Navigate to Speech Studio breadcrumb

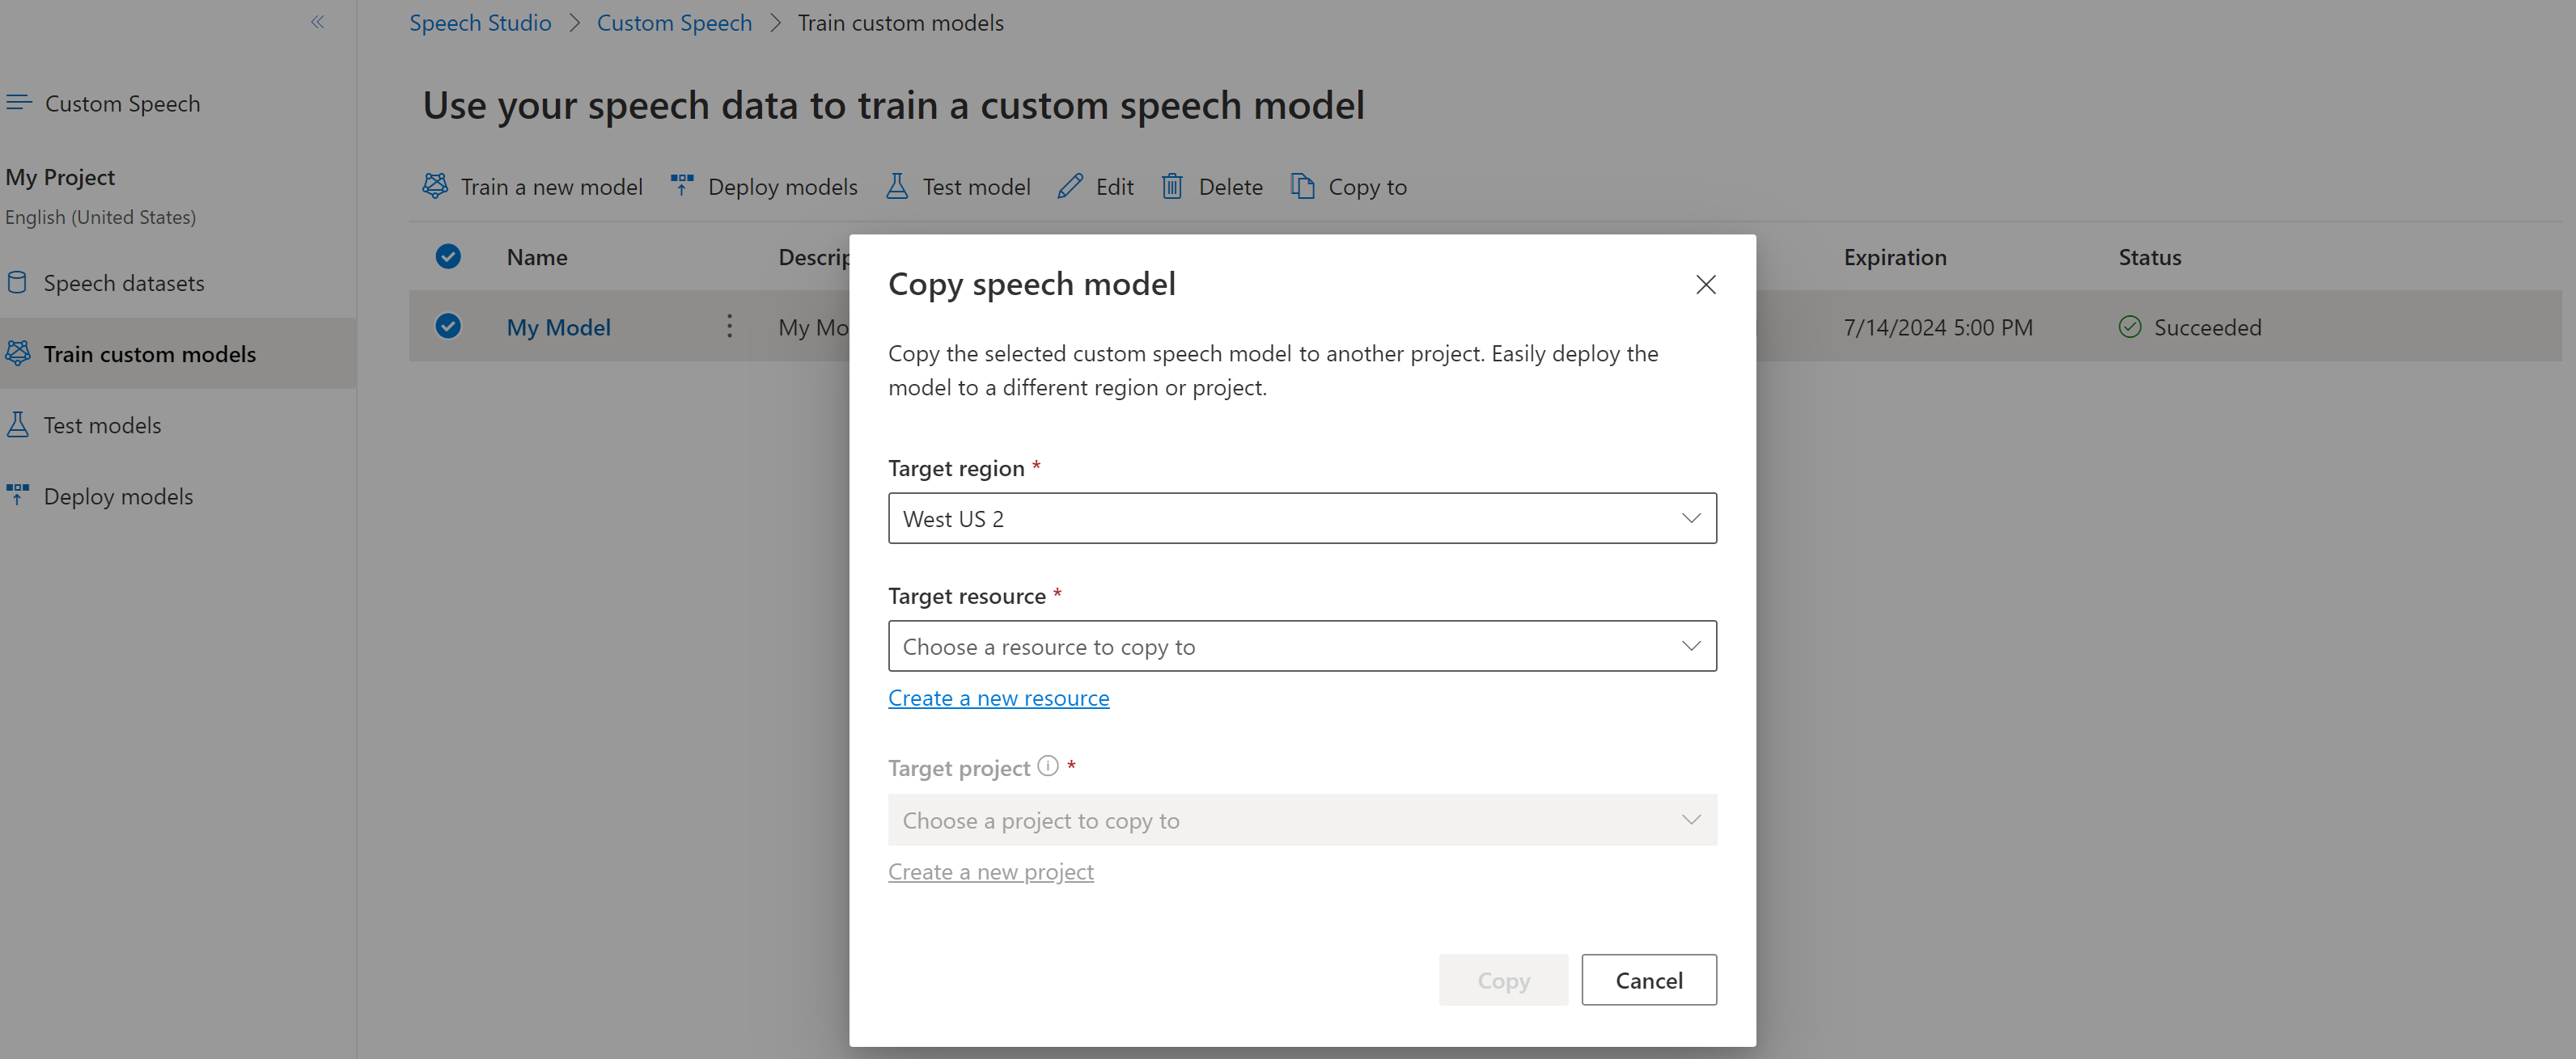(480, 23)
